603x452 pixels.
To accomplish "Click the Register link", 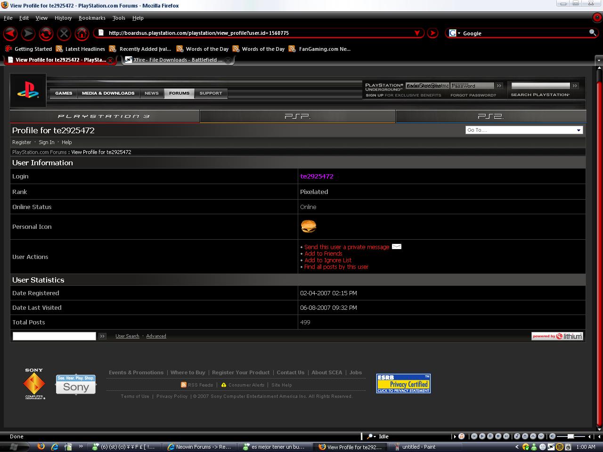I will pyautogui.click(x=22, y=142).
